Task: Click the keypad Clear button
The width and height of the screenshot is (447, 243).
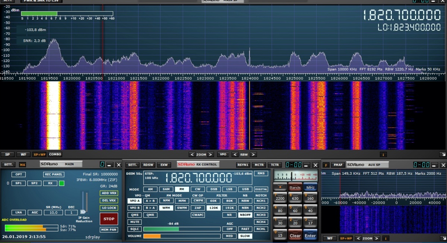Action: pyautogui.click(x=295, y=236)
